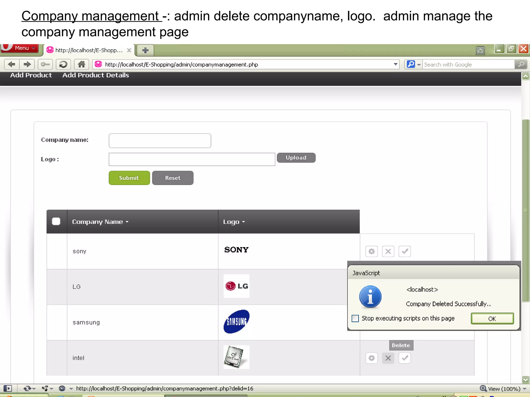Screen dimensions: 530x397
Task: Click the edit gear icon for sony
Action: click(372, 251)
